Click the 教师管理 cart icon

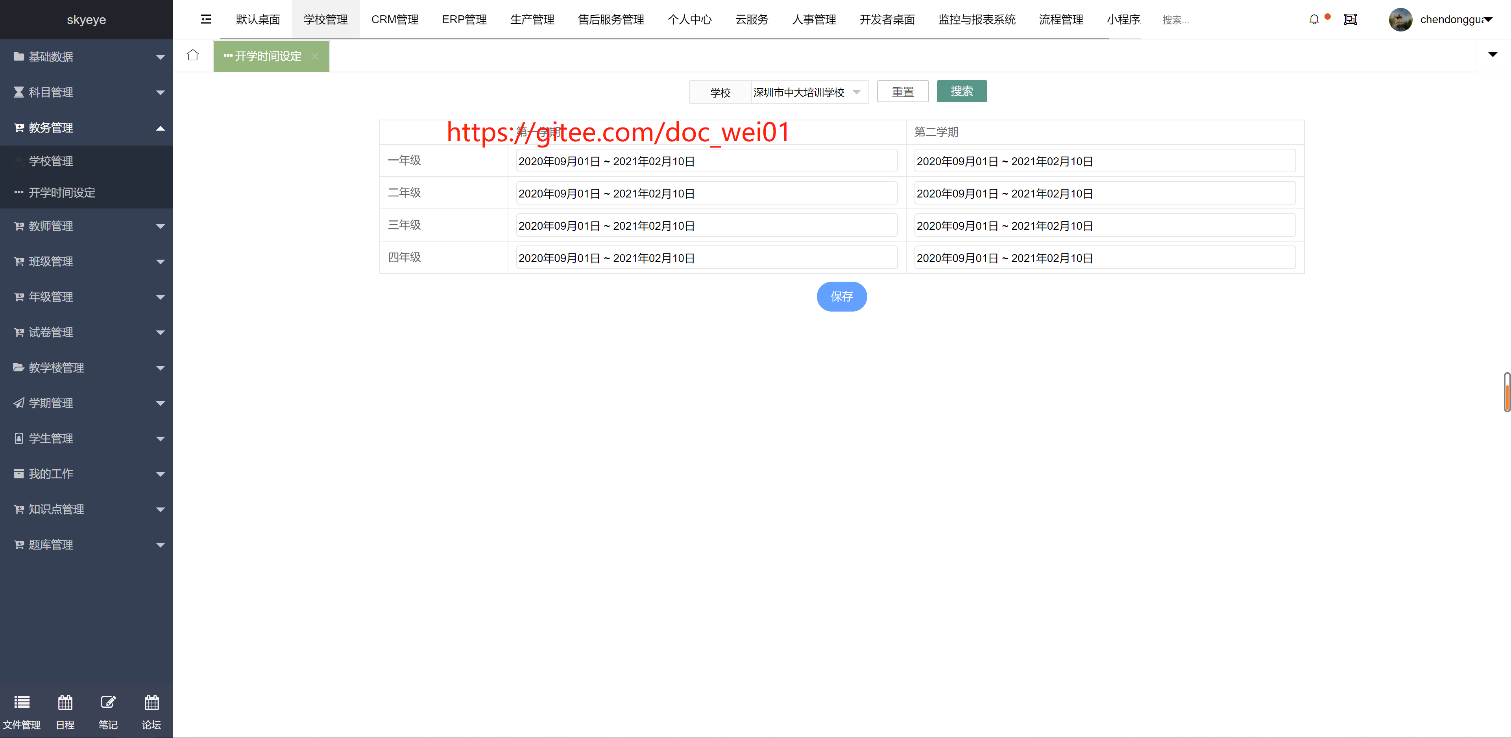pos(19,226)
